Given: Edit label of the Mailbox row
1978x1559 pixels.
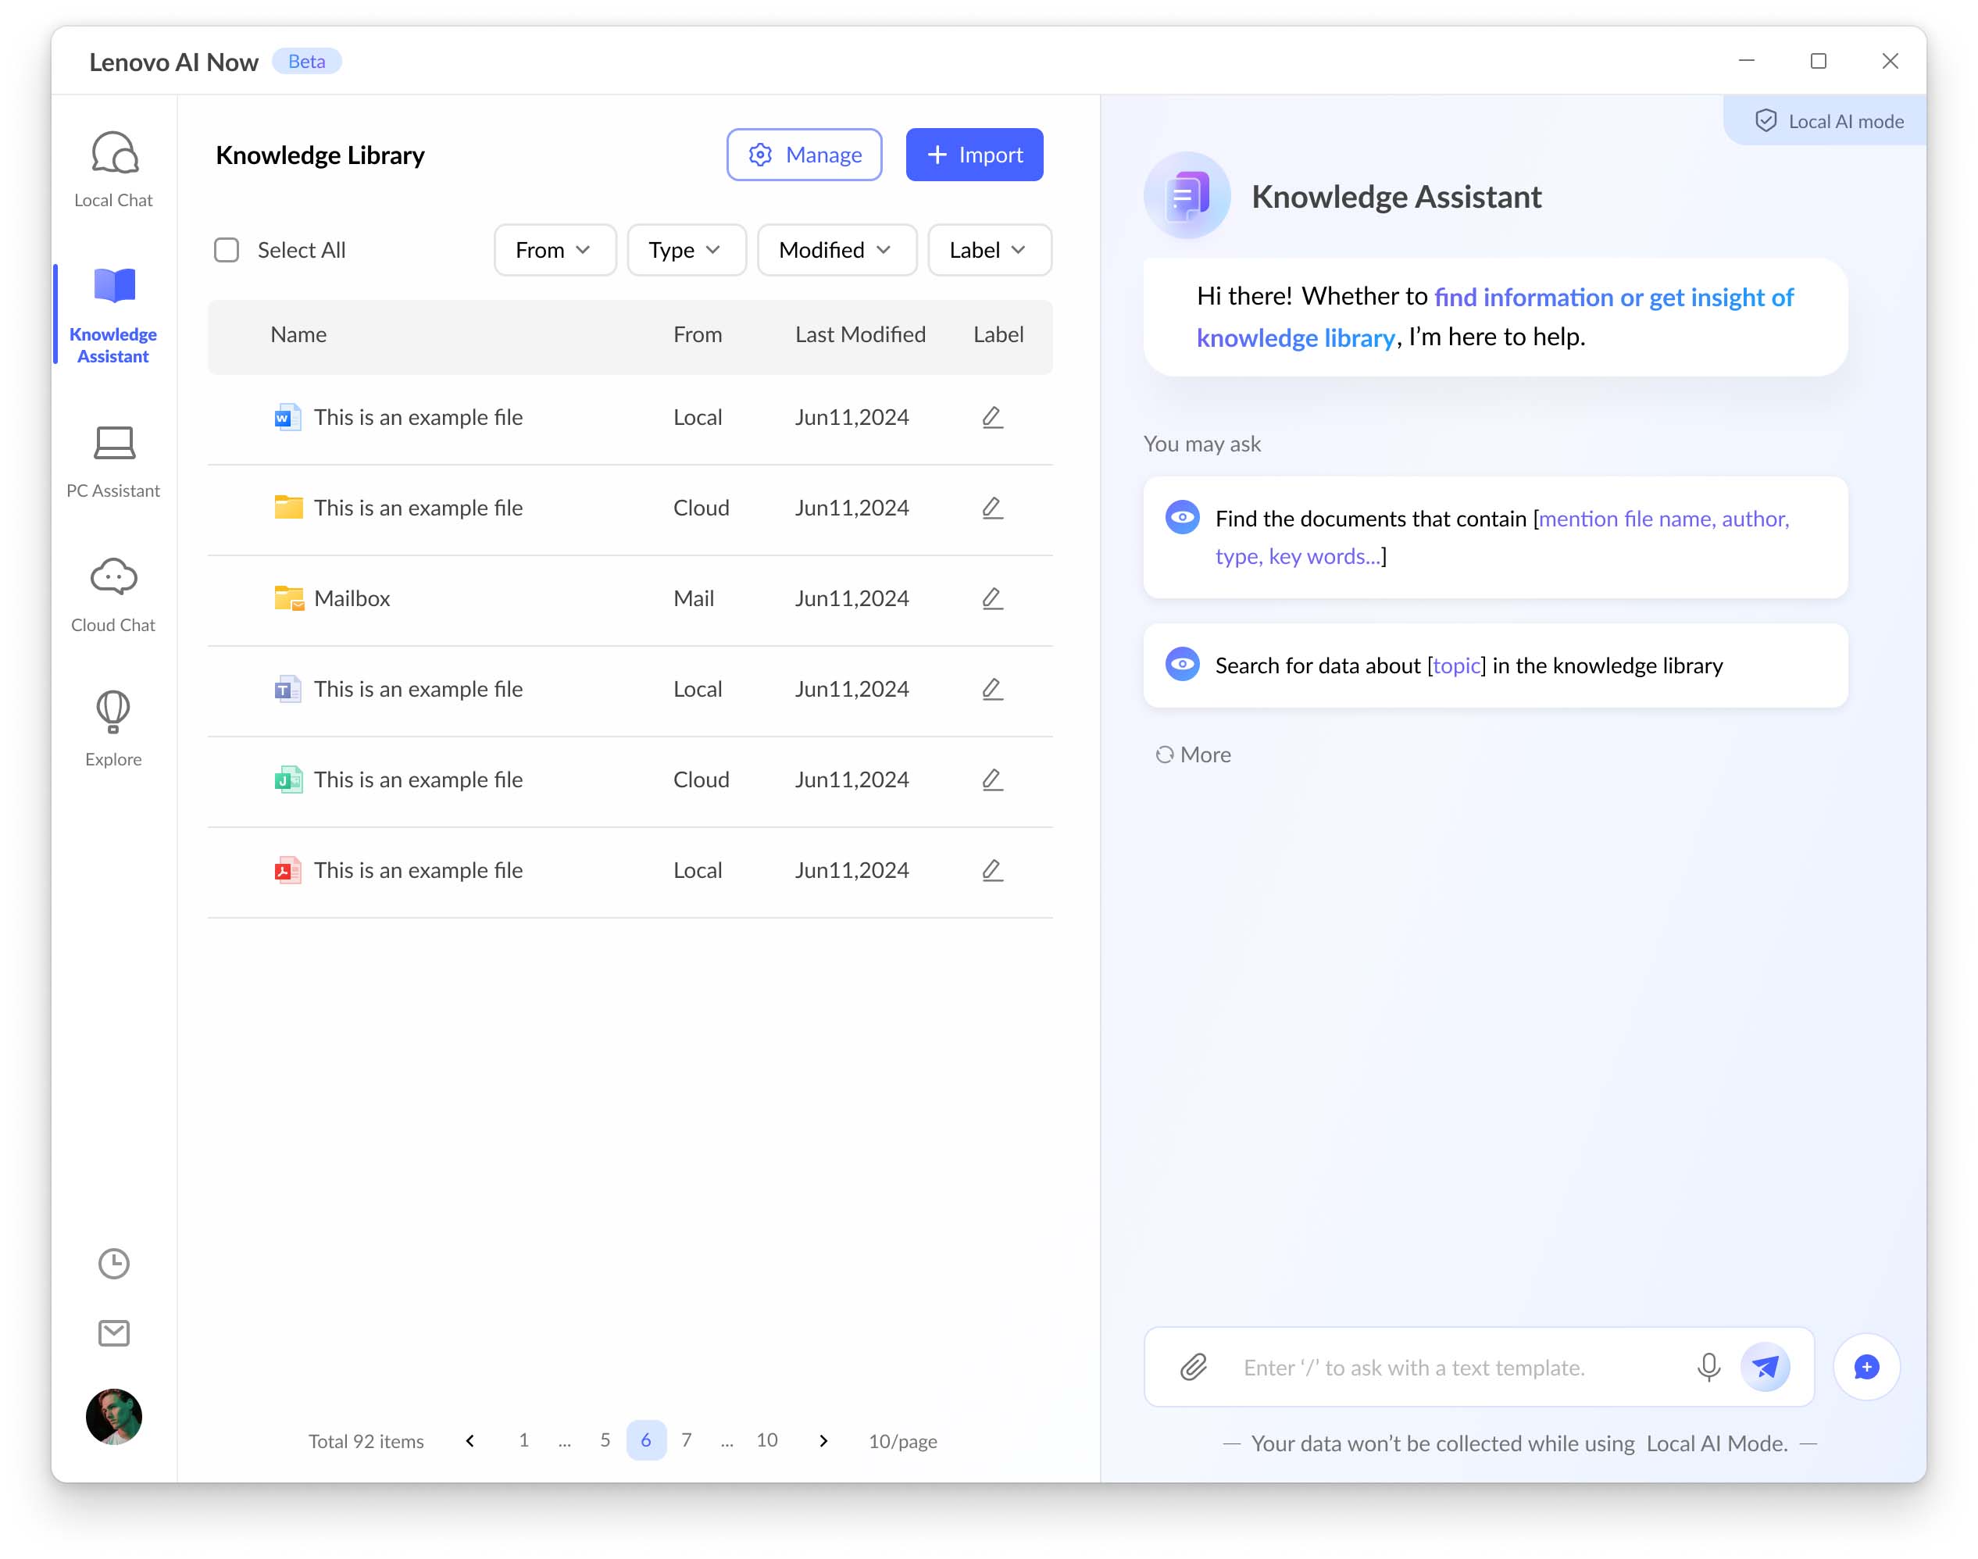Looking at the screenshot, I should tap(992, 598).
